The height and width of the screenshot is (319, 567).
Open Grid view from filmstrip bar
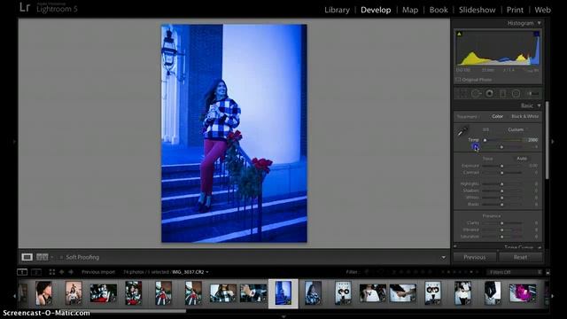click(52, 272)
